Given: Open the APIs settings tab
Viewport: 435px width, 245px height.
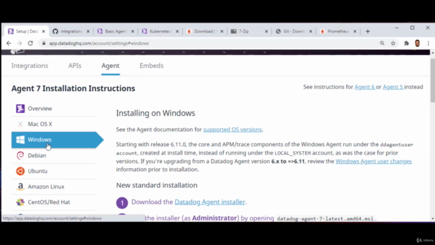Looking at the screenshot, I should click(75, 66).
